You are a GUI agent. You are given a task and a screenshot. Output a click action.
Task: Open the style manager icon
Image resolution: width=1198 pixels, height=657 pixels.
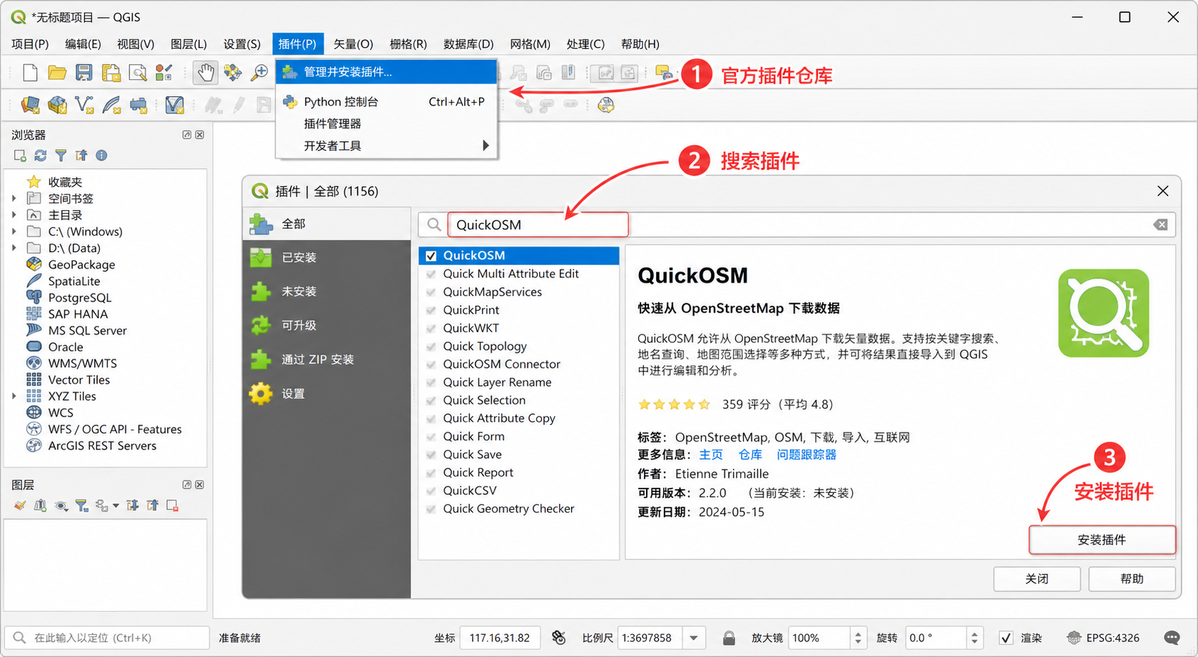pyautogui.click(x=164, y=73)
